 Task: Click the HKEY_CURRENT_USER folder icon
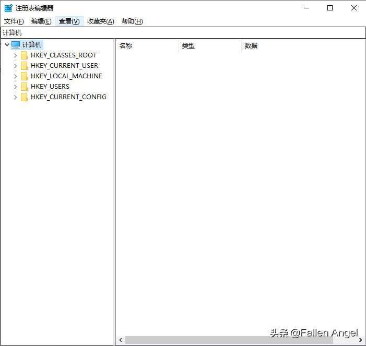(24, 66)
